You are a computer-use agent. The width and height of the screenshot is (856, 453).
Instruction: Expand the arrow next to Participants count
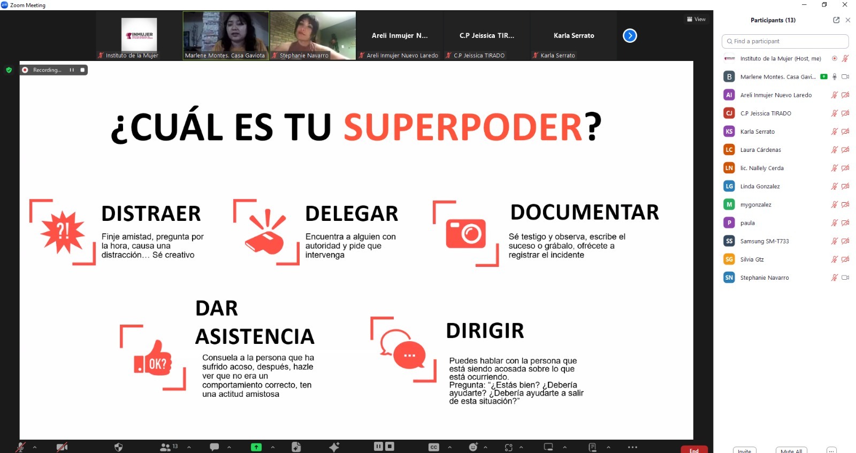pyautogui.click(x=189, y=447)
